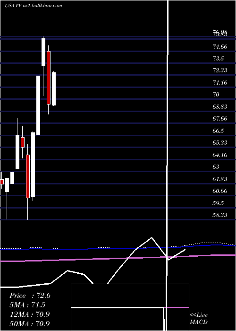Click the 74.66 price axis label
Viewport: 236px width, 331px height.
[220, 47]
